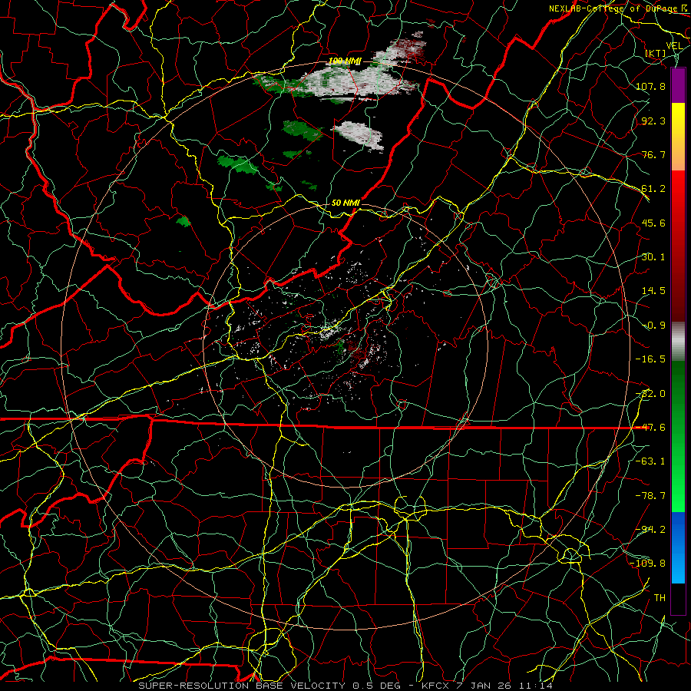Click the gray near-zero segment of the color bar

[x=678, y=340]
